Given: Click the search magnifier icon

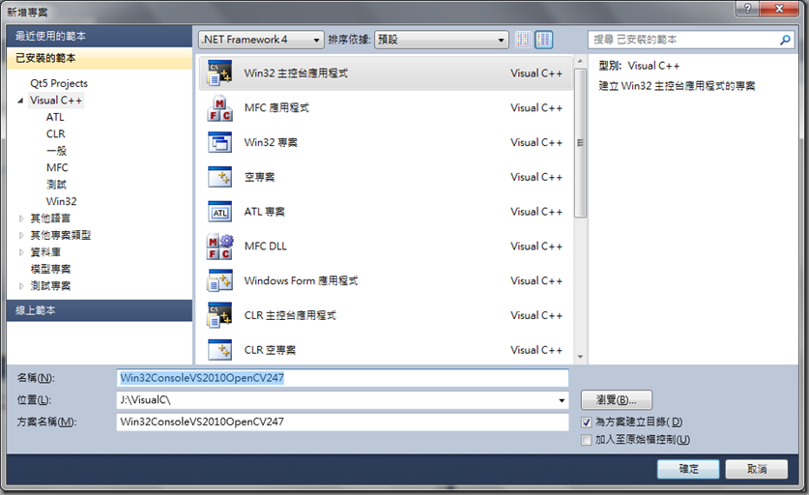Looking at the screenshot, I should [x=785, y=40].
